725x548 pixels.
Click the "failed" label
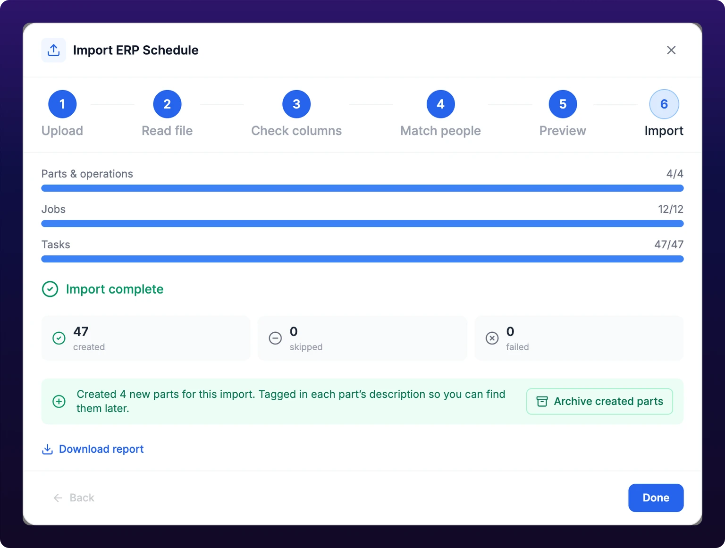coord(517,347)
